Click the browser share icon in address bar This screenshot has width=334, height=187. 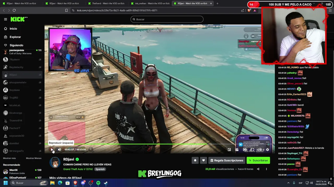[x=243, y=10]
